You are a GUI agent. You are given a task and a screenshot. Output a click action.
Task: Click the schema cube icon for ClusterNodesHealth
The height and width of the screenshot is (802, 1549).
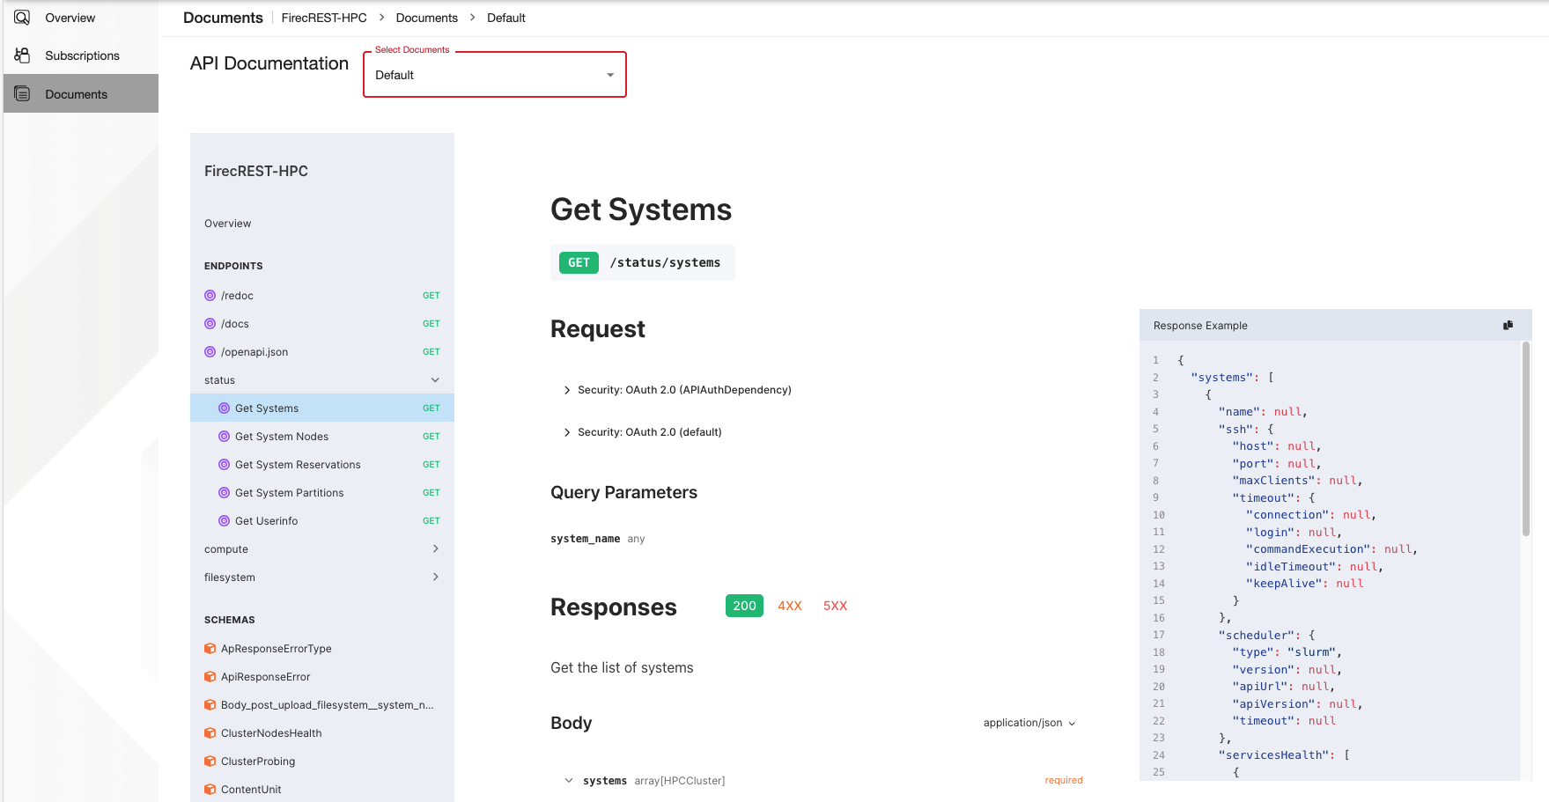[x=210, y=733]
